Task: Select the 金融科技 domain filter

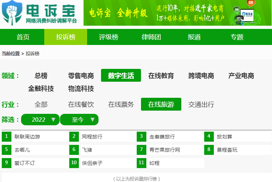Action: (x=41, y=89)
